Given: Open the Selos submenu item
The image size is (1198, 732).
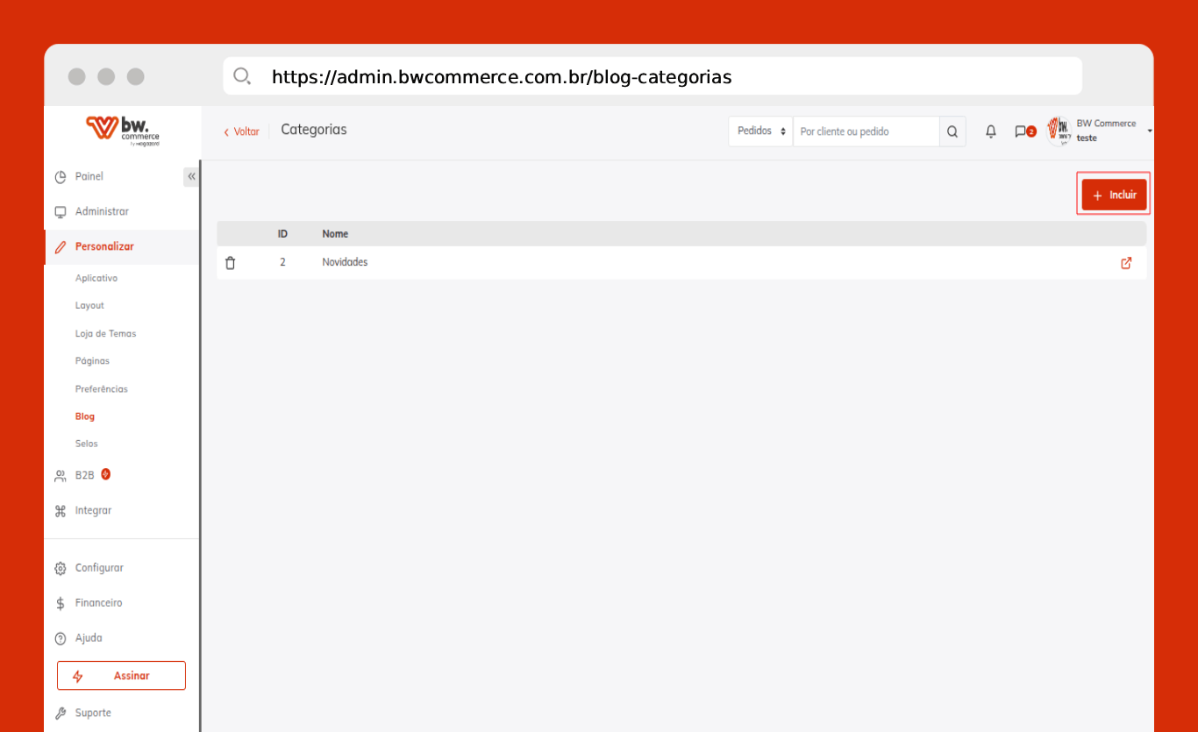Looking at the screenshot, I should pyautogui.click(x=86, y=444).
